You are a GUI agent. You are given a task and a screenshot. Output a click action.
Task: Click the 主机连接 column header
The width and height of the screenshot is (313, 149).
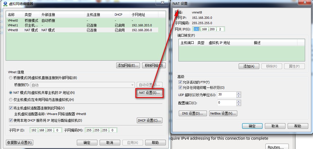coord(99,15)
